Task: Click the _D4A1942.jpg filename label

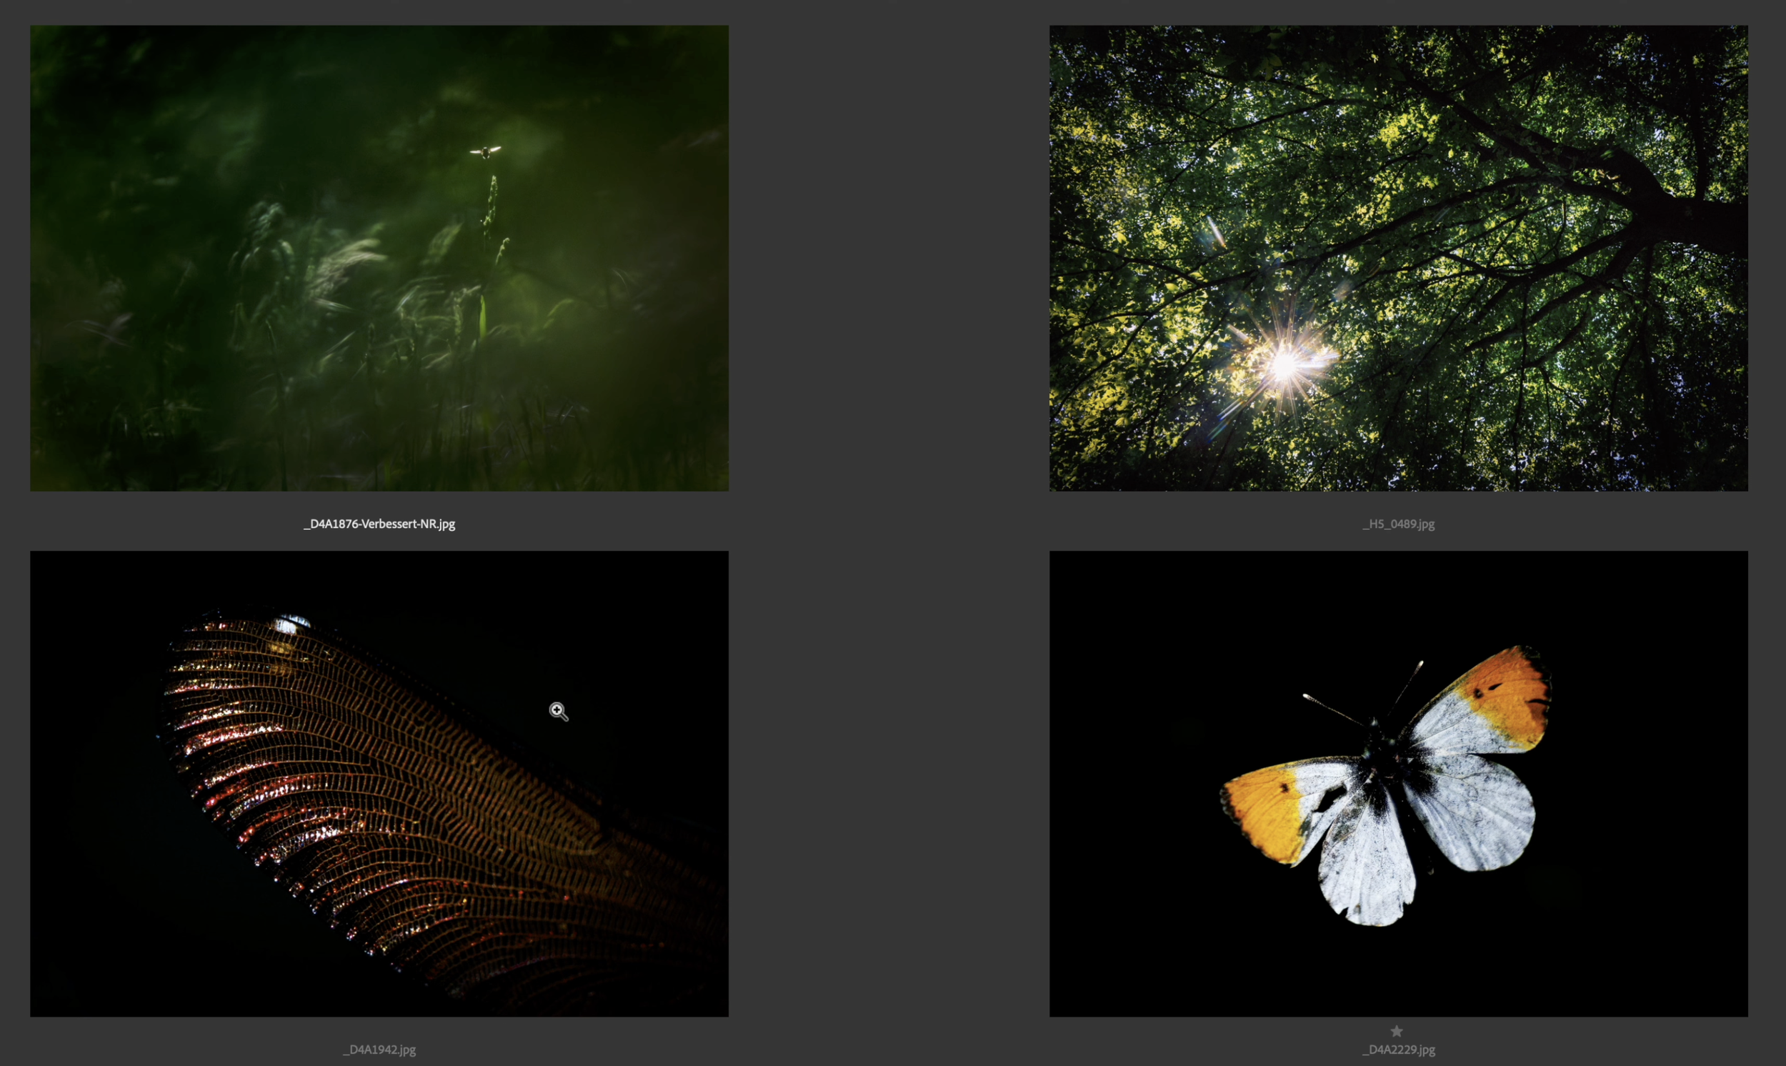Action: point(379,1050)
